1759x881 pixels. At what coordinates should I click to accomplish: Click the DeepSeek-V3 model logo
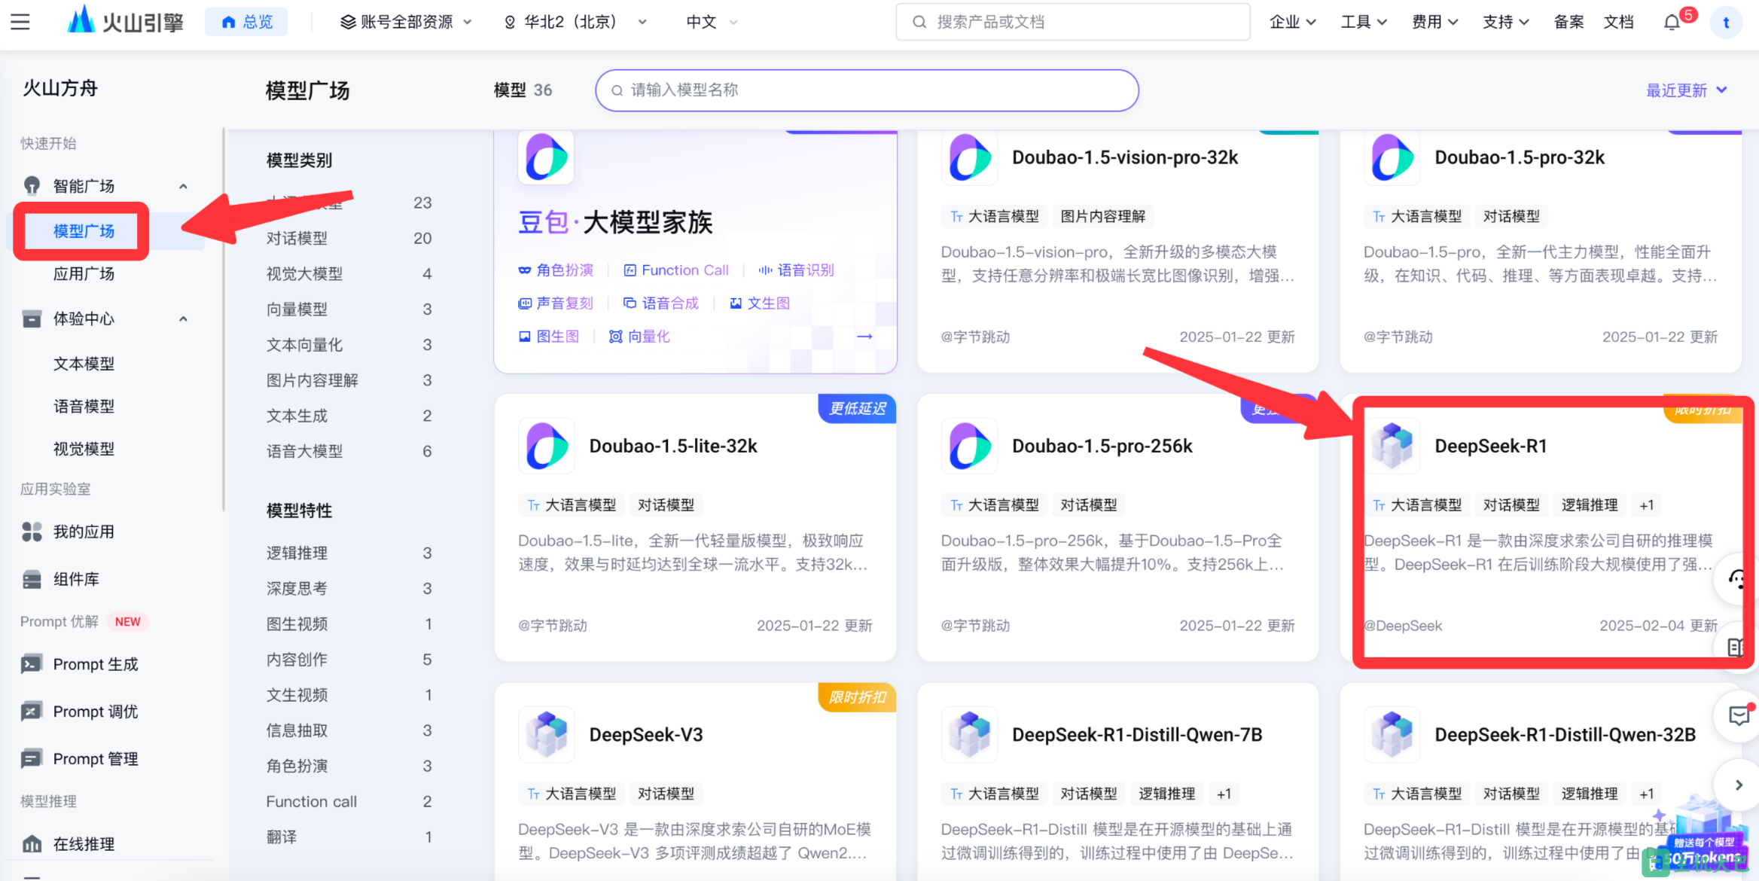coord(547,734)
